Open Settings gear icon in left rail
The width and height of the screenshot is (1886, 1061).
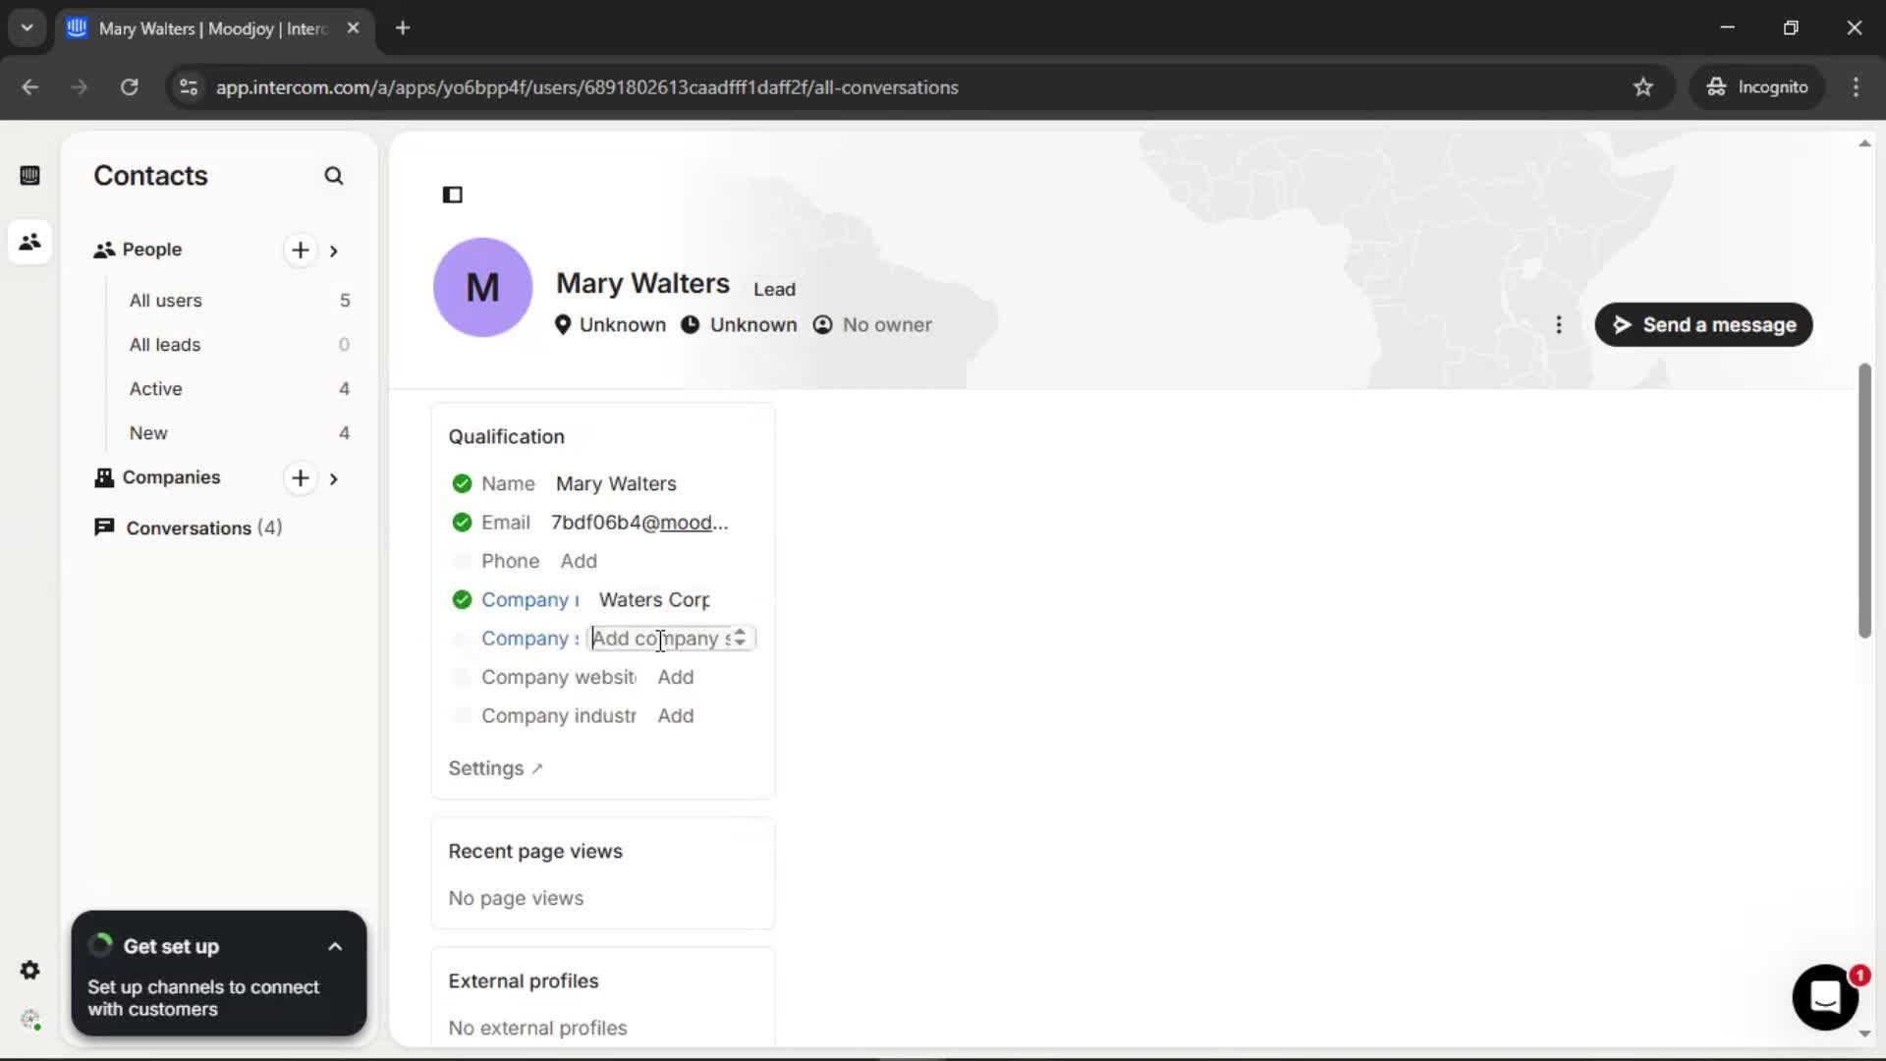tap(29, 971)
